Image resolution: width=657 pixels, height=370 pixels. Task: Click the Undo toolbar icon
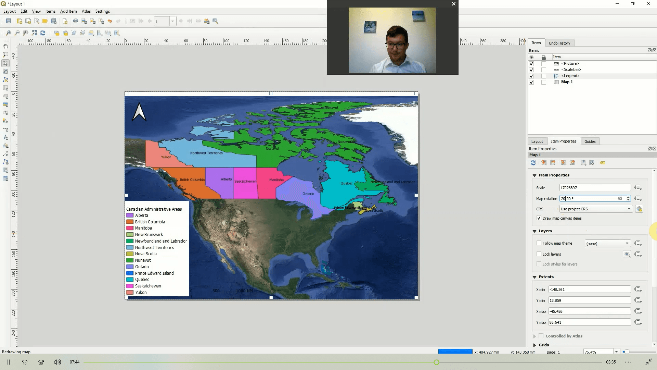click(x=109, y=21)
